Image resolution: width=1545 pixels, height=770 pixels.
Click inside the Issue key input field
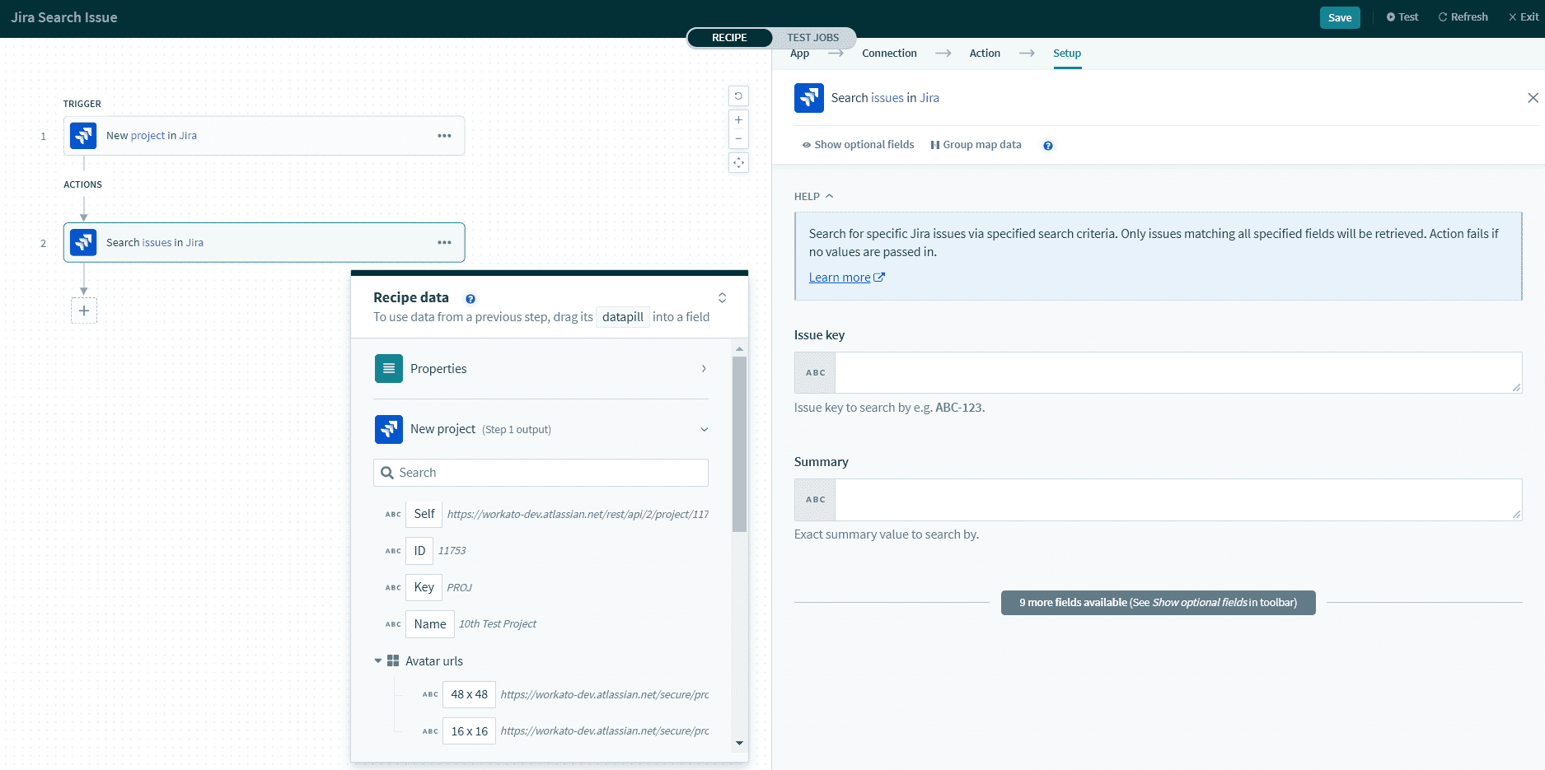[x=1154, y=372]
